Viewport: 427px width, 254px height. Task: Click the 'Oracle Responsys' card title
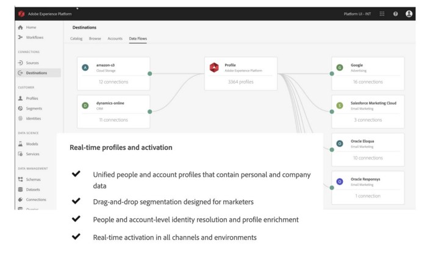pyautogui.click(x=365, y=179)
